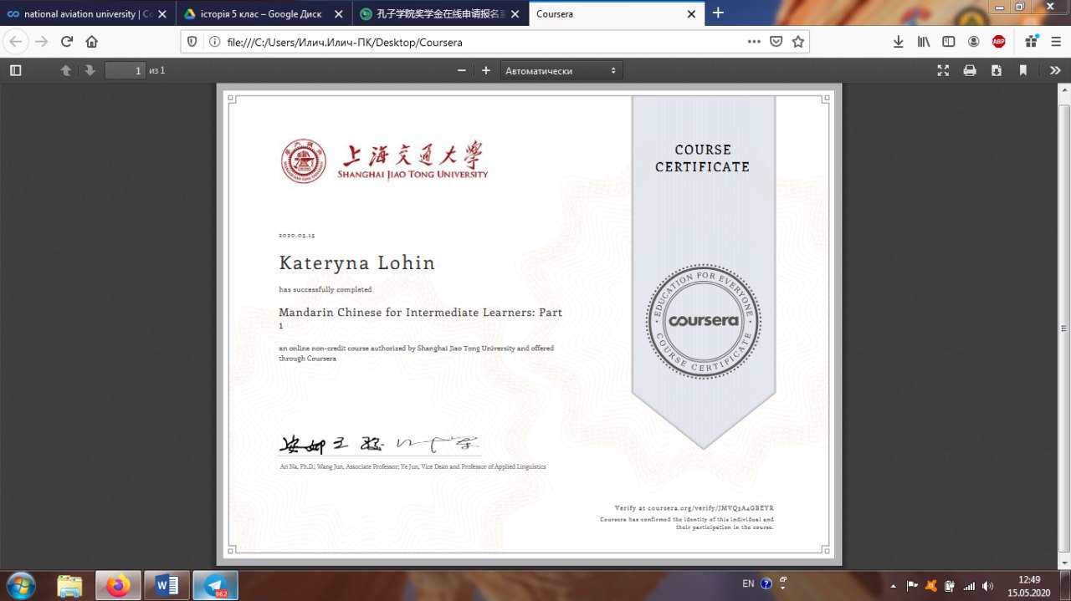Check the battery power icon
The height and width of the screenshot is (601, 1071).
tap(950, 585)
